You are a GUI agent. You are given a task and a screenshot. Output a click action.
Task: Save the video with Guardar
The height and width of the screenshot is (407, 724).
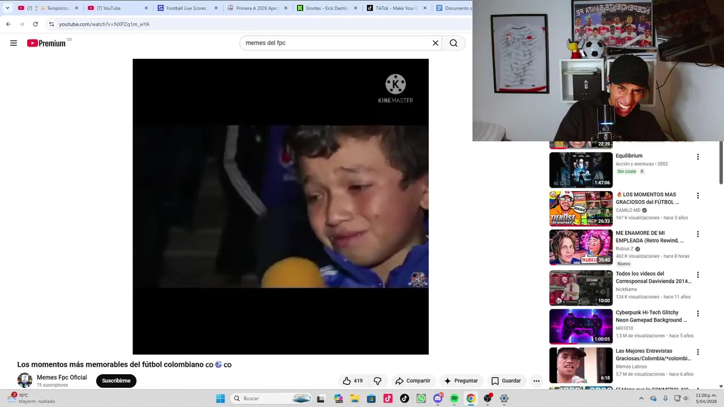(x=506, y=380)
